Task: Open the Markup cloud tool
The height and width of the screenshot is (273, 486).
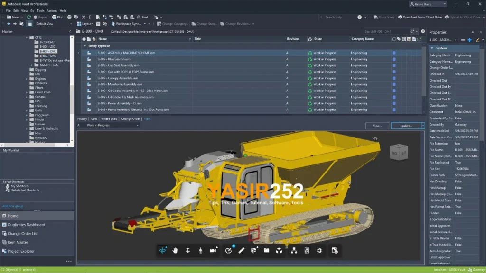Action: point(228,250)
